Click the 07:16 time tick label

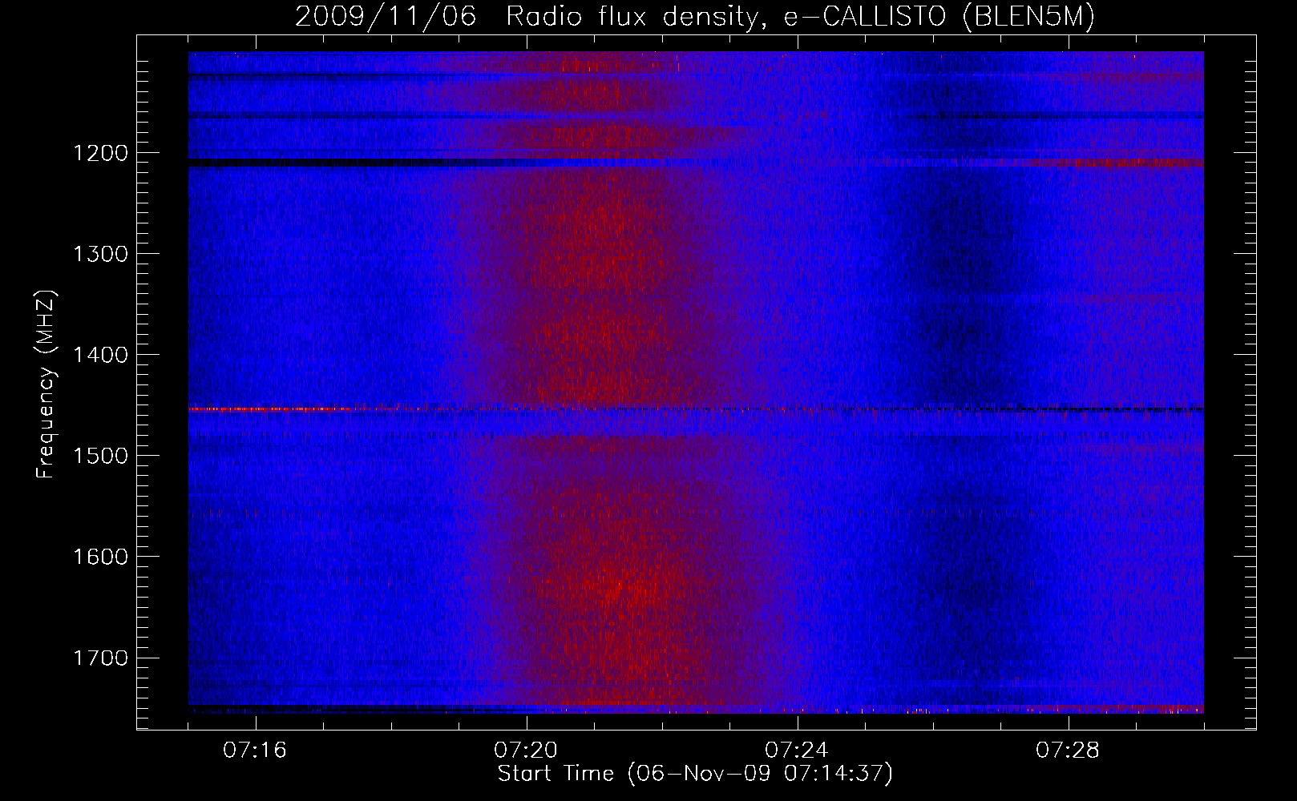point(255,751)
